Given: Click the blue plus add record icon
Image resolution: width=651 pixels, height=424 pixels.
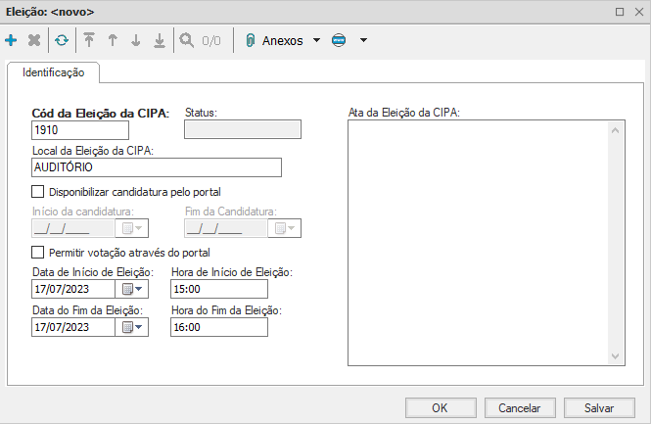Looking at the screenshot, I should click(x=12, y=41).
